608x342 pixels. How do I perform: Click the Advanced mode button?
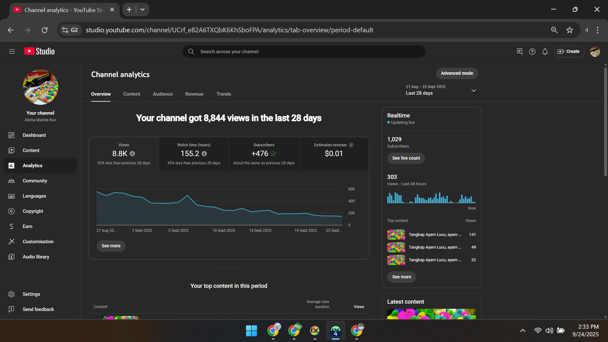coord(457,73)
